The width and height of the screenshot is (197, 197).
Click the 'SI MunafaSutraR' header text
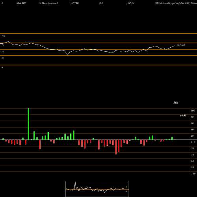48,3
